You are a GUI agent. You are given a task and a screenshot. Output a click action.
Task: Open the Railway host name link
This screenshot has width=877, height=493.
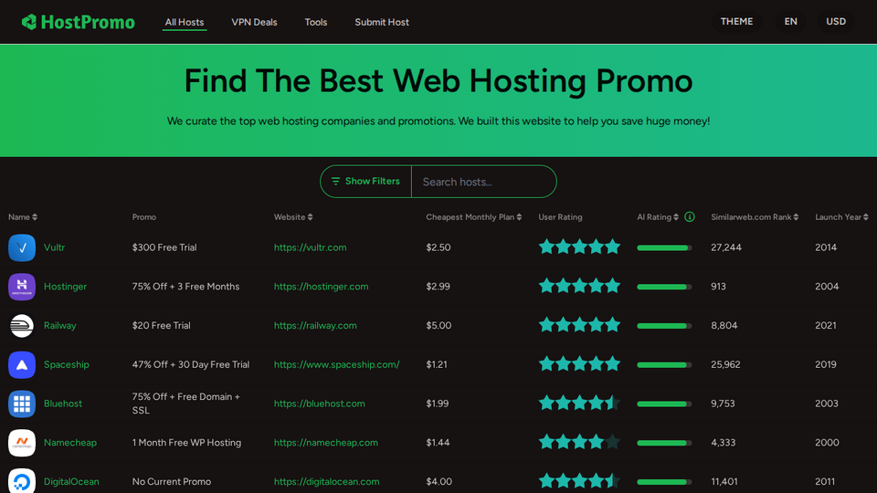60,325
